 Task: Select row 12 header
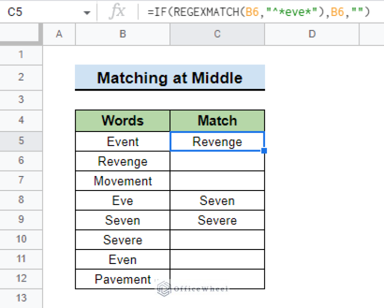21,278
